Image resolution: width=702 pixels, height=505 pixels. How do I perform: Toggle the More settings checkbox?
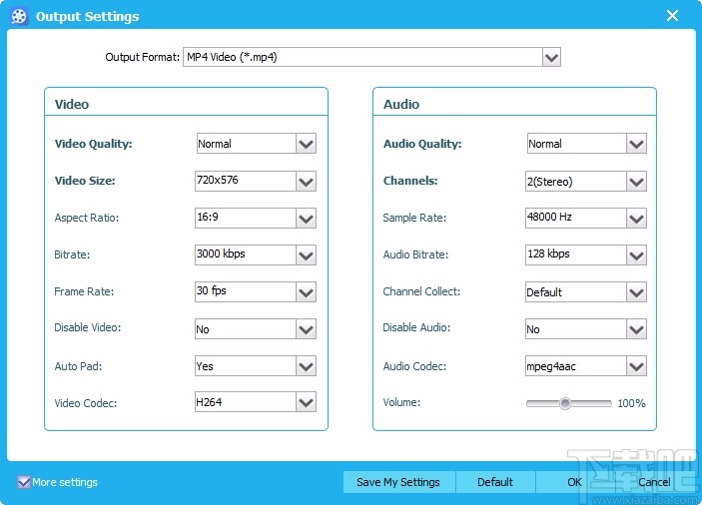(x=23, y=482)
